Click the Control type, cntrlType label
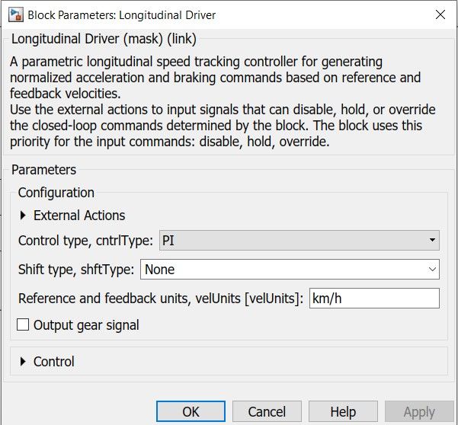The image size is (458, 425). tap(85, 241)
